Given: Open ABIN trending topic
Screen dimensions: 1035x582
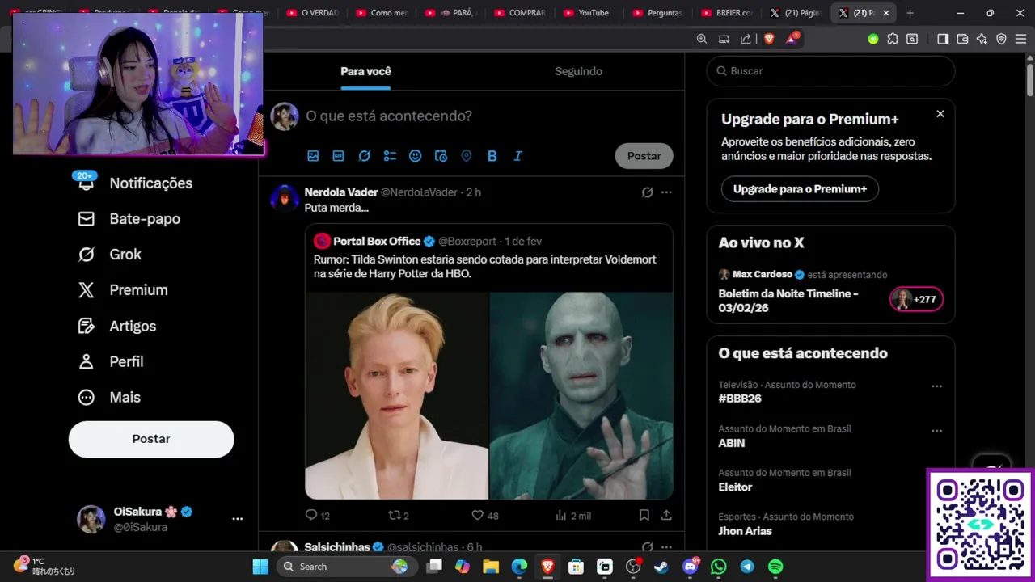Looking at the screenshot, I should pos(732,443).
